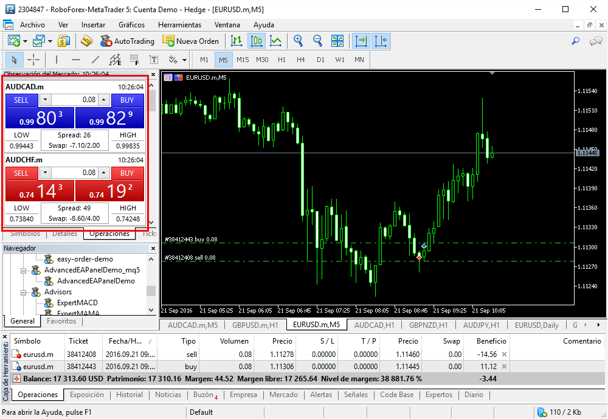
Task: Select the M15 timeframe
Action: (x=243, y=60)
